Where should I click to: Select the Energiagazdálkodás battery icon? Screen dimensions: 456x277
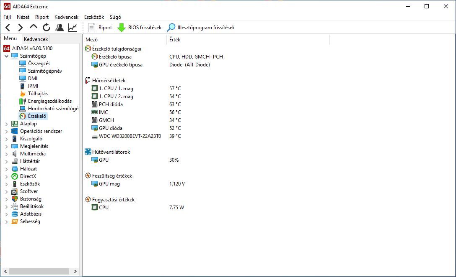pos(23,101)
